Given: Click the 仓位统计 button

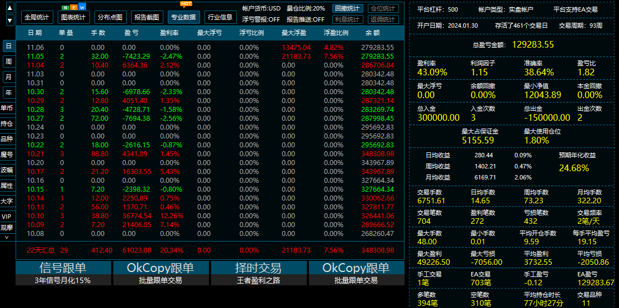Looking at the screenshot, I should tap(383, 9).
